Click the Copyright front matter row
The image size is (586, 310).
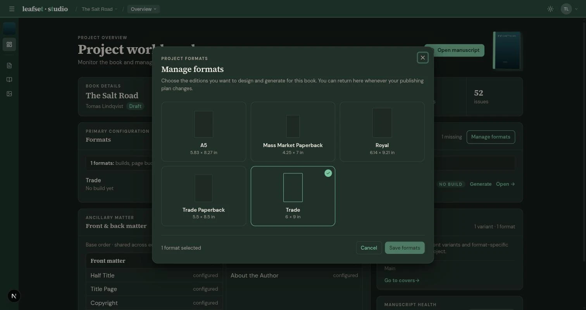(154, 303)
